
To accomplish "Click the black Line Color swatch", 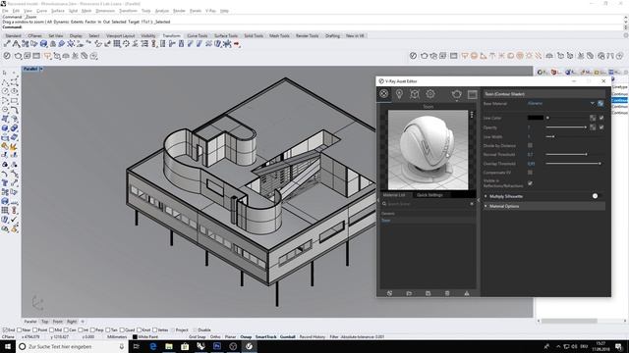I will pyautogui.click(x=535, y=118).
